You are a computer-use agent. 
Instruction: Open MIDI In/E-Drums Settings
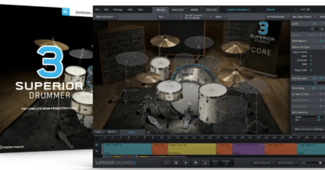308,129
